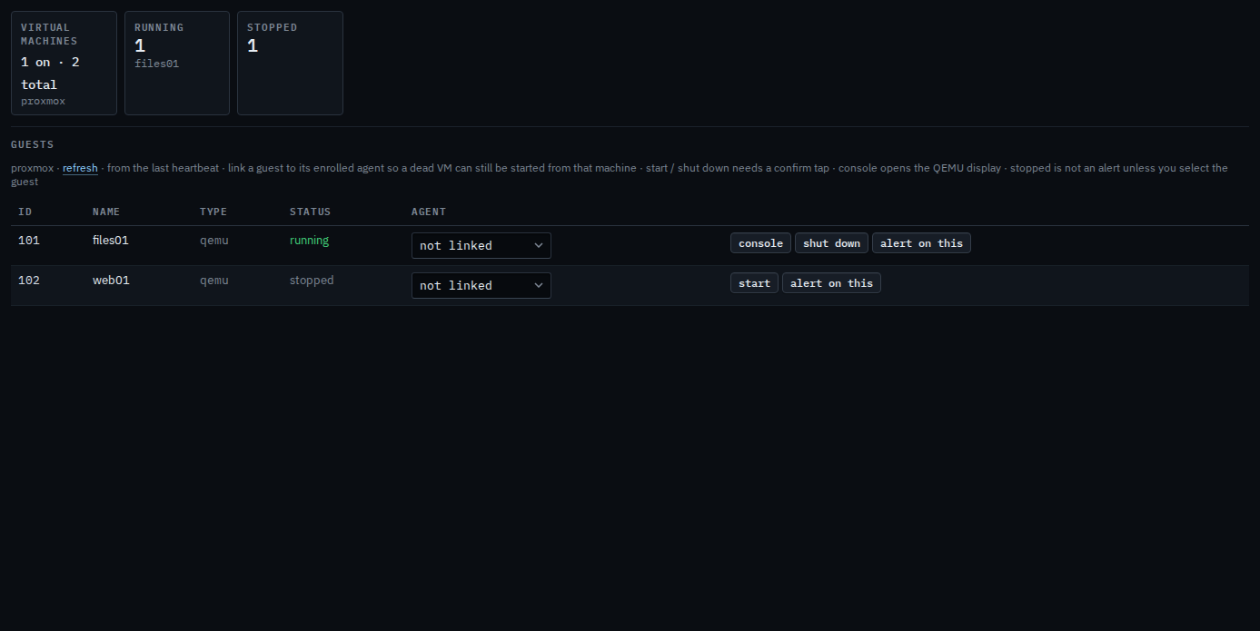Shut down the files01 guest
This screenshot has height=631, width=1260.
click(831, 243)
